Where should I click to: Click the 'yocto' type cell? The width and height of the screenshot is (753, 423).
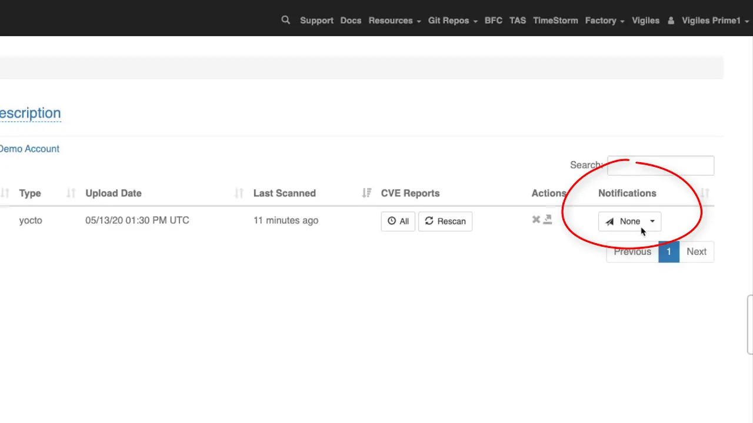point(31,220)
